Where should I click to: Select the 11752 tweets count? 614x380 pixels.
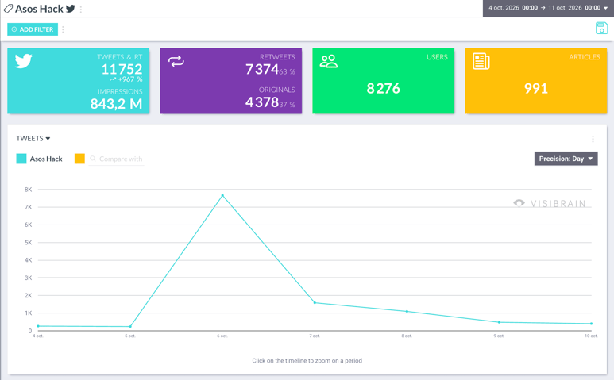(122, 69)
